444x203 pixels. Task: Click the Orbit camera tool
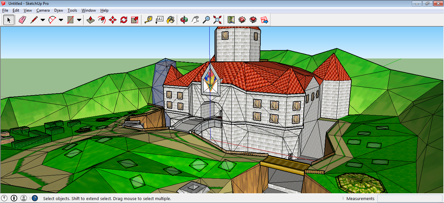[184, 20]
